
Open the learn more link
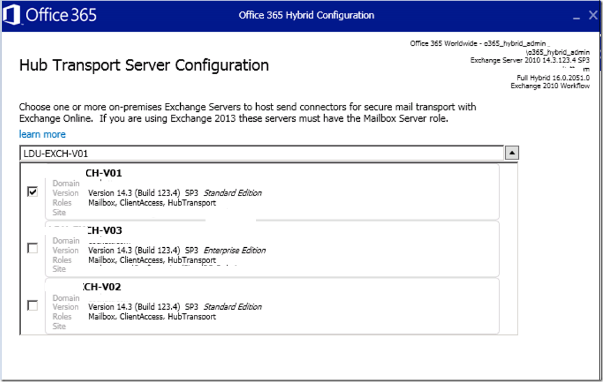42,134
